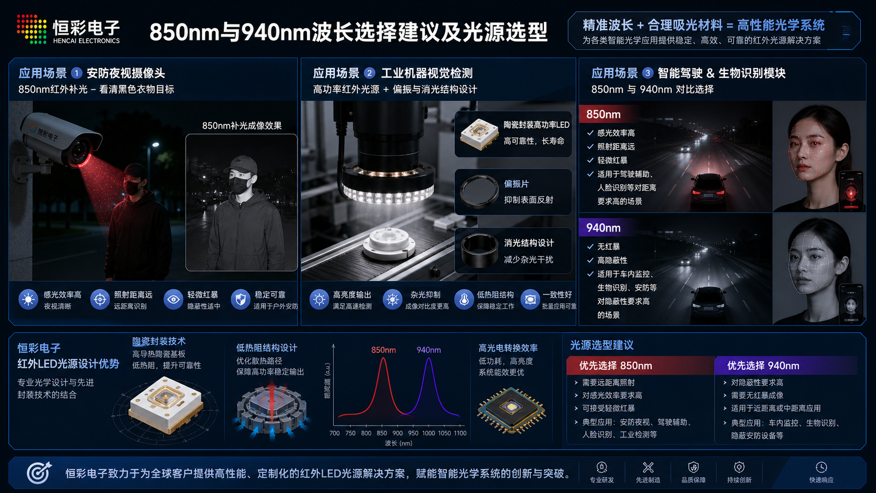The image size is (876, 493).
Task: Click the 波长 (nm) axis label
Action: [x=399, y=443]
